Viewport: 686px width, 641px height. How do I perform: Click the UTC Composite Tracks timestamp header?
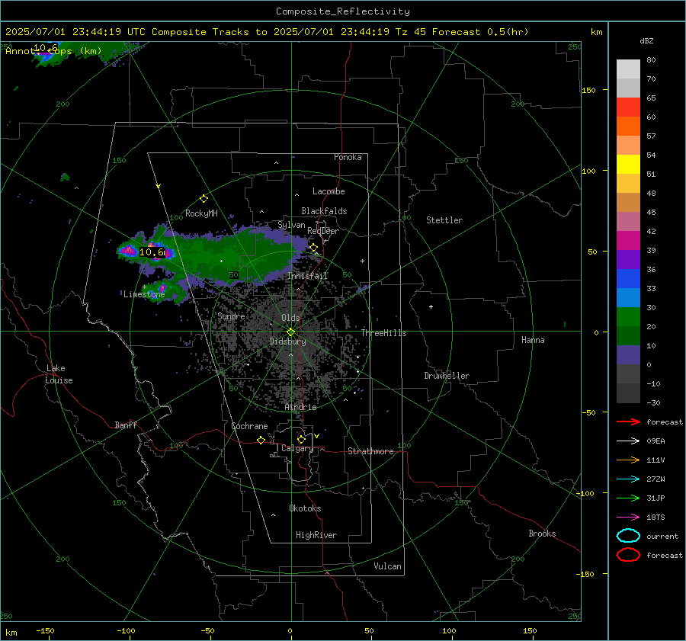click(267, 32)
